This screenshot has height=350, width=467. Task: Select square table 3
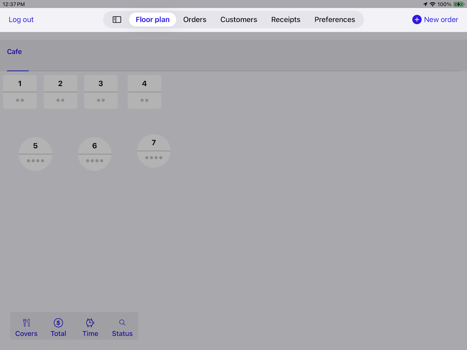tap(101, 92)
